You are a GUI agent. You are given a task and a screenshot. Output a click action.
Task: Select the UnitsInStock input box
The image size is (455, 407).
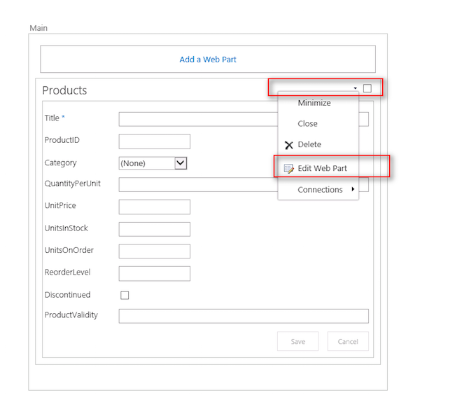pyautogui.click(x=155, y=229)
